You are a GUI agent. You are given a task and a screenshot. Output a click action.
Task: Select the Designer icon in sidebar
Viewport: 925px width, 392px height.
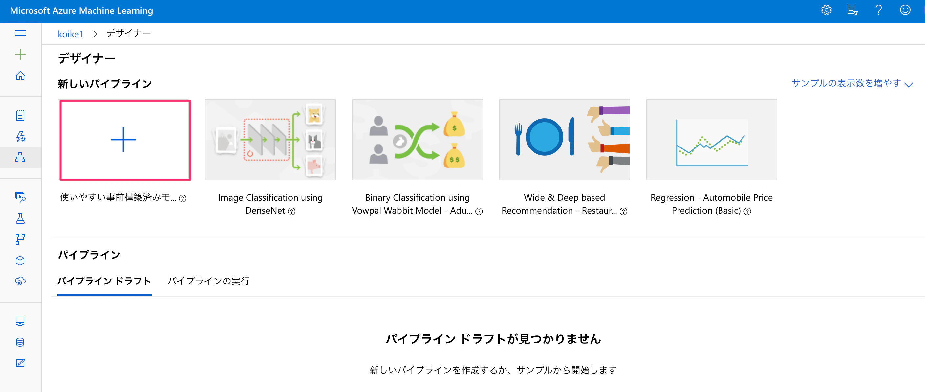[20, 157]
